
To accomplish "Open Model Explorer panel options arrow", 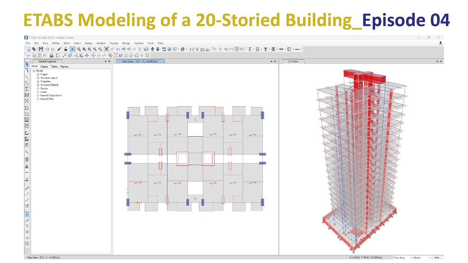I will click(x=106, y=61).
